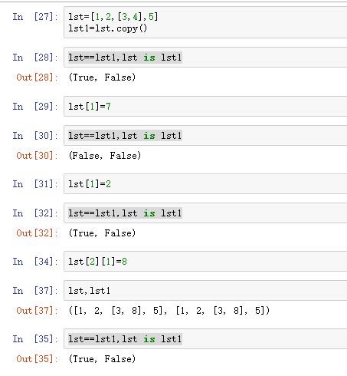Focus the In [30] comparison code cell

pyautogui.click(x=205, y=136)
